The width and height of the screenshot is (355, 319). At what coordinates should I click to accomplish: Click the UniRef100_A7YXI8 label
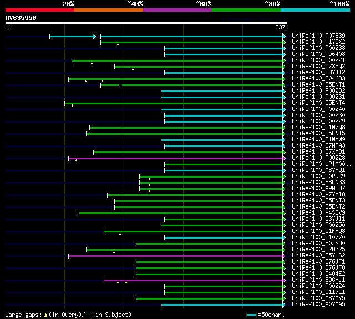[318, 195]
